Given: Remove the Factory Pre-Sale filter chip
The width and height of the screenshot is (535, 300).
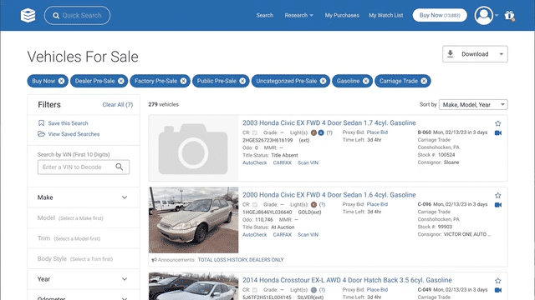Looking at the screenshot, I should click(x=184, y=81).
